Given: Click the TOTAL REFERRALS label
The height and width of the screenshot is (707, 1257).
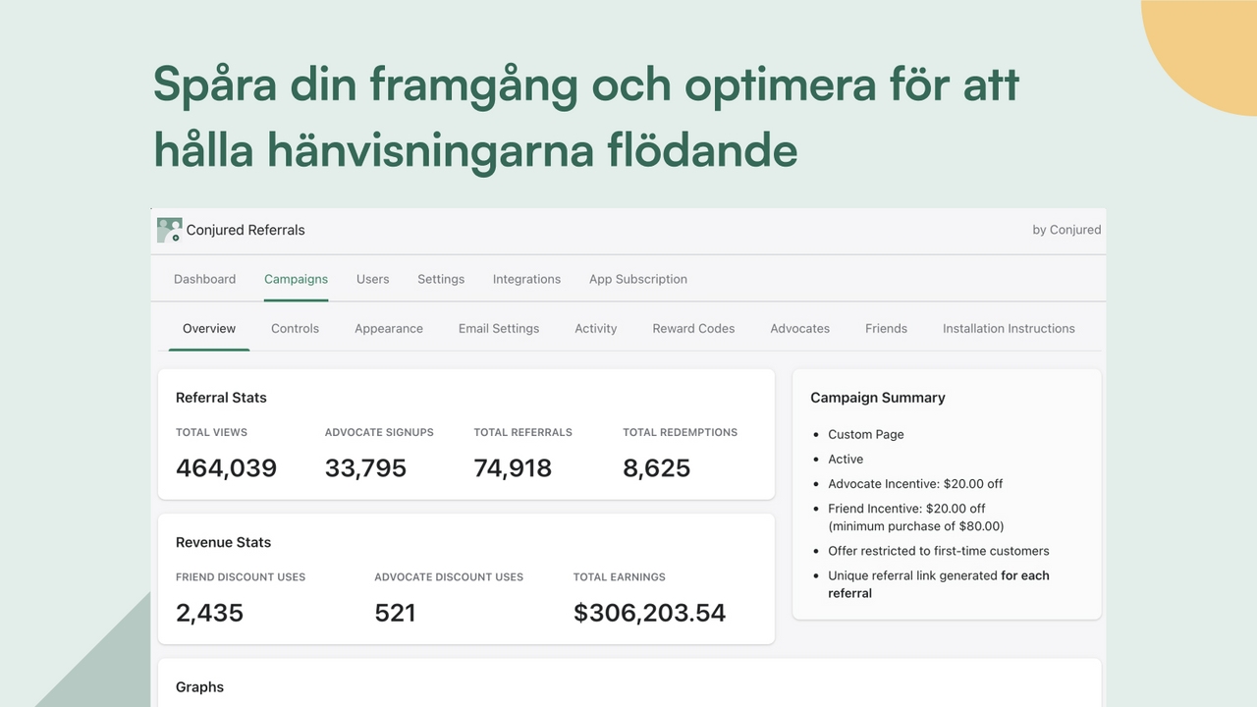Looking at the screenshot, I should coord(522,432).
